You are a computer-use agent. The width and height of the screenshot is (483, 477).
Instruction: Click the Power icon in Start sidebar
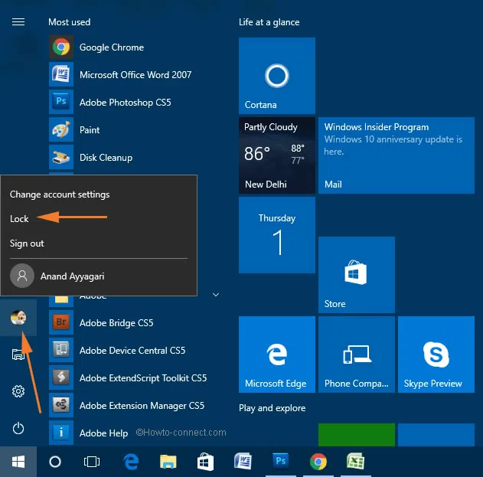18,428
